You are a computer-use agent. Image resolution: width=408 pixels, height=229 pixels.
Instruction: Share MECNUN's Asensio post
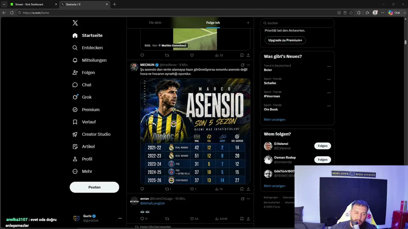tap(248, 189)
